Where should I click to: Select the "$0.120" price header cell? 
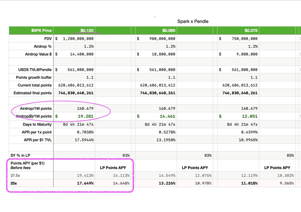[x=74, y=31]
